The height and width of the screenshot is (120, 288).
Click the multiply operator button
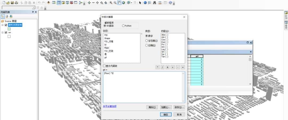point(158,67)
